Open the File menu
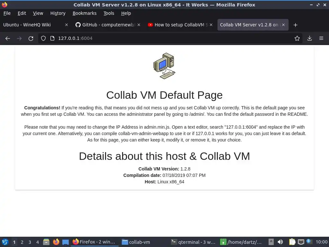This screenshot has height=247, width=329. (x=7, y=13)
